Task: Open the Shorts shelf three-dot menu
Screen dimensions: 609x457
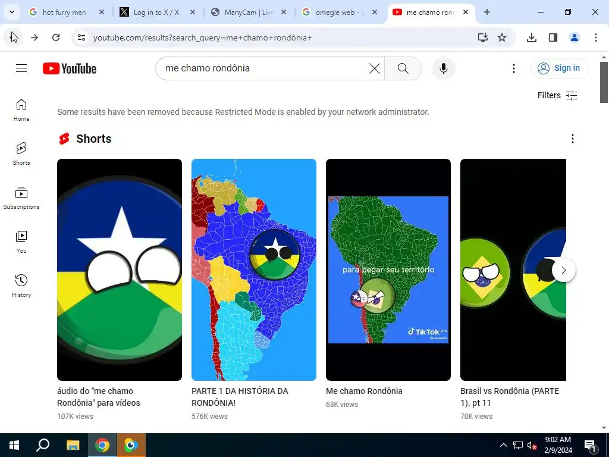Action: 572,139
